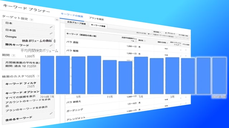Click pencil icon beside 含めるキーワード
229x128 pixels.
51,113
